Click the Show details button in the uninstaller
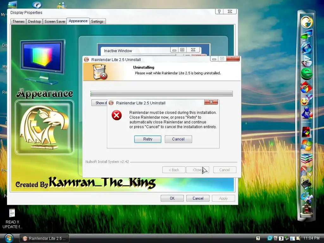This screenshot has height=243, width=324. click(99, 103)
